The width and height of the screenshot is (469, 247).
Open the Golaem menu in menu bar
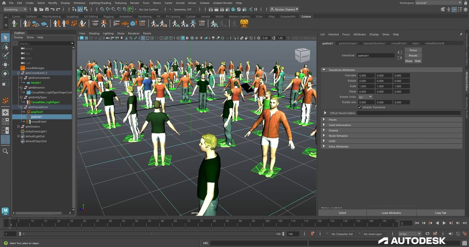tap(205, 3)
